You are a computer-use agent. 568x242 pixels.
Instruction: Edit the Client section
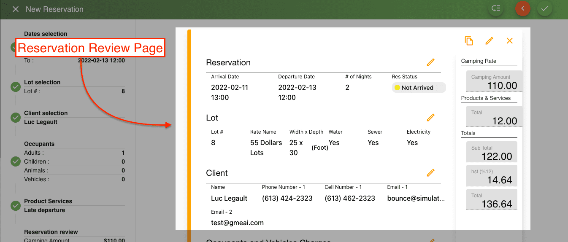(430, 173)
